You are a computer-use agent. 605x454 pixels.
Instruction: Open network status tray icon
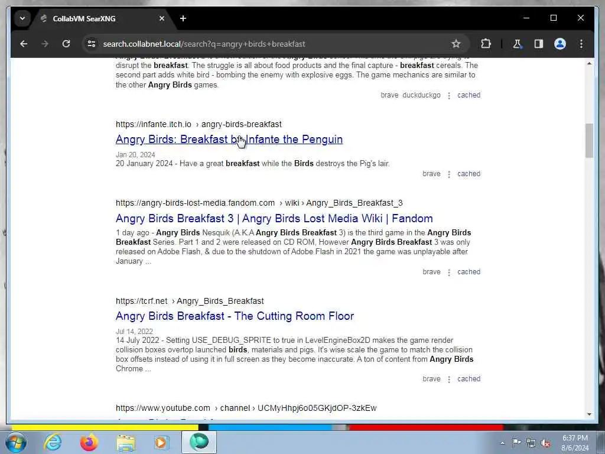(531, 443)
